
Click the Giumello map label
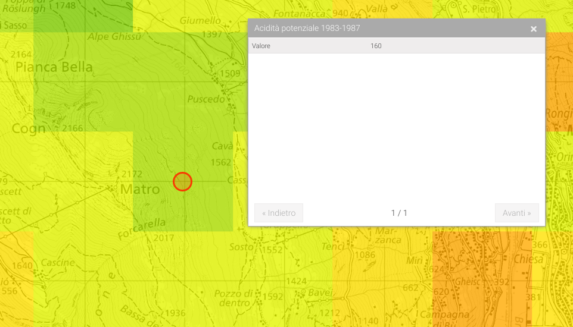click(200, 20)
